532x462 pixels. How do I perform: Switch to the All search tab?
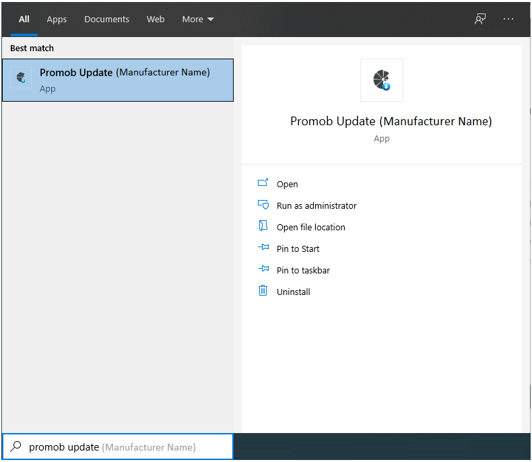pyautogui.click(x=24, y=20)
